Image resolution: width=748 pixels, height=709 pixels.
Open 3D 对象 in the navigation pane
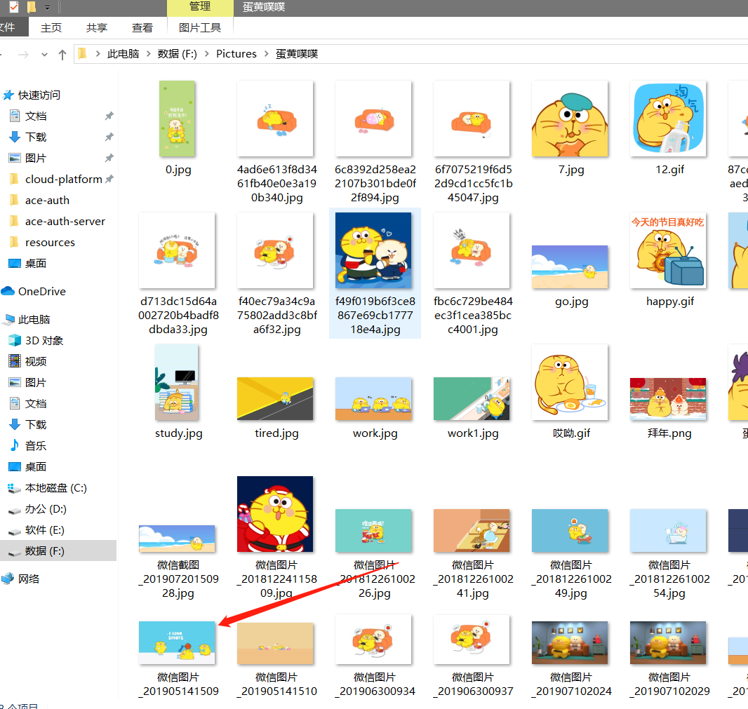[x=44, y=340]
